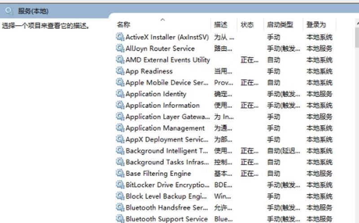Click the 本地服务 login of Base Filtering Engine

click(x=320, y=174)
